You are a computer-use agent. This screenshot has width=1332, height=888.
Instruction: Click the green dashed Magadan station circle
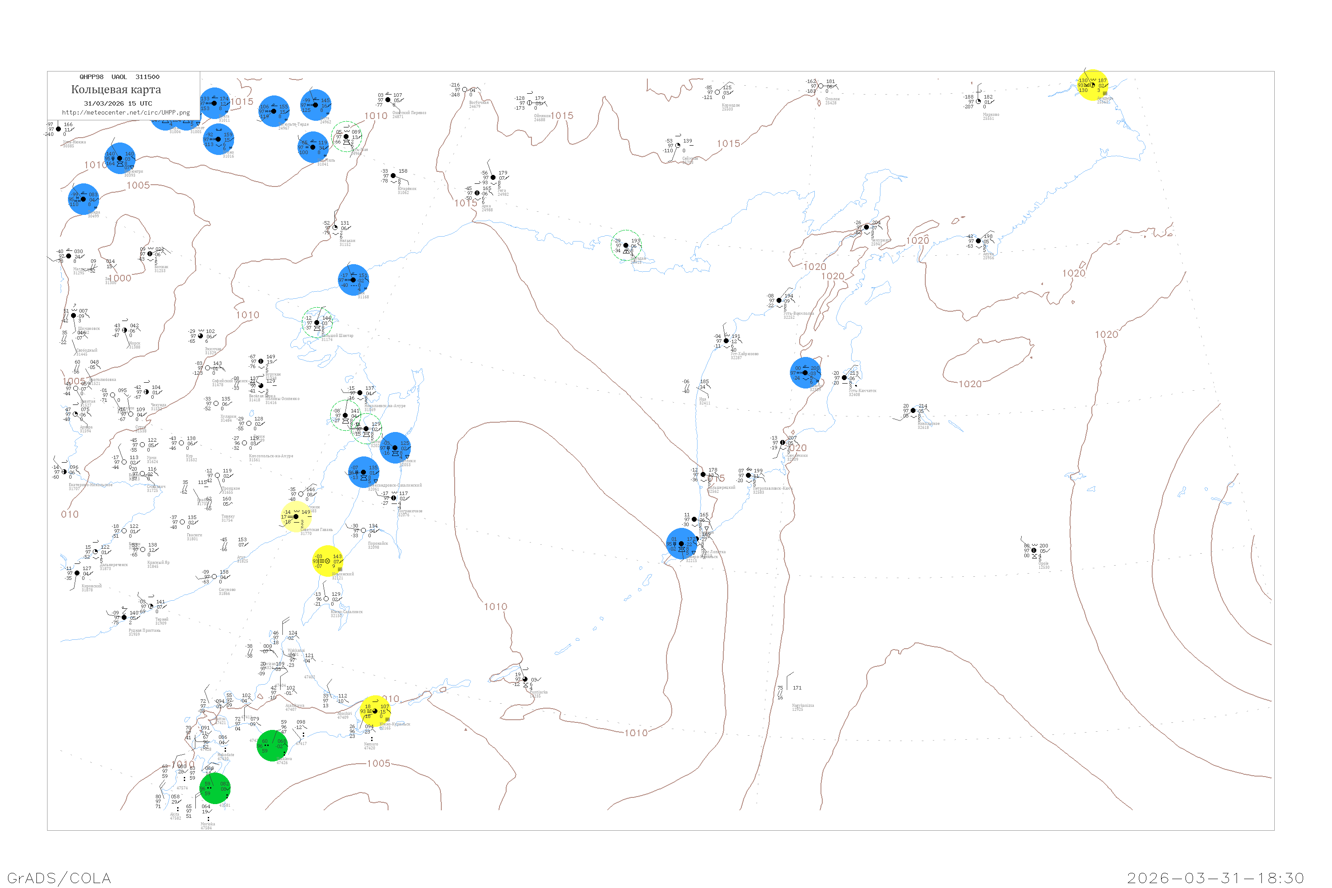pyautogui.click(x=626, y=245)
